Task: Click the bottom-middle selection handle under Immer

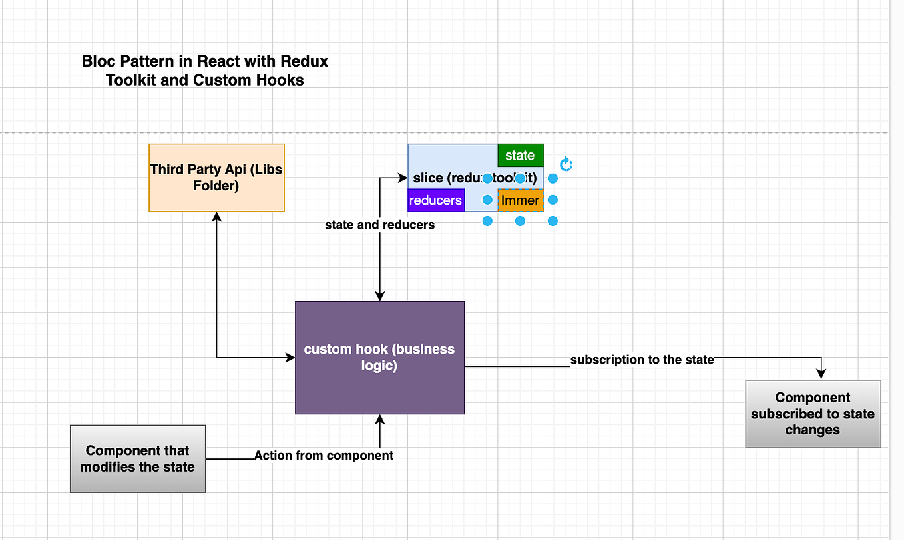Action: pos(520,221)
